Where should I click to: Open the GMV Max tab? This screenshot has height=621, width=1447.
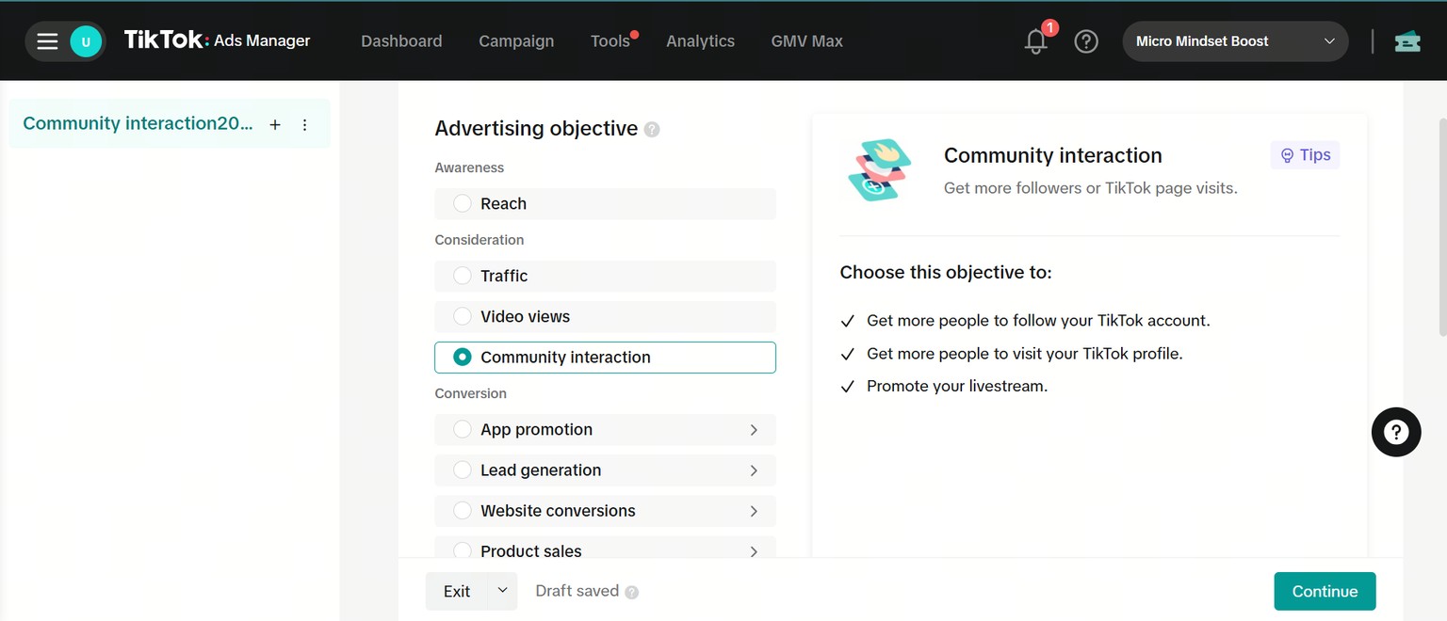pyautogui.click(x=807, y=41)
